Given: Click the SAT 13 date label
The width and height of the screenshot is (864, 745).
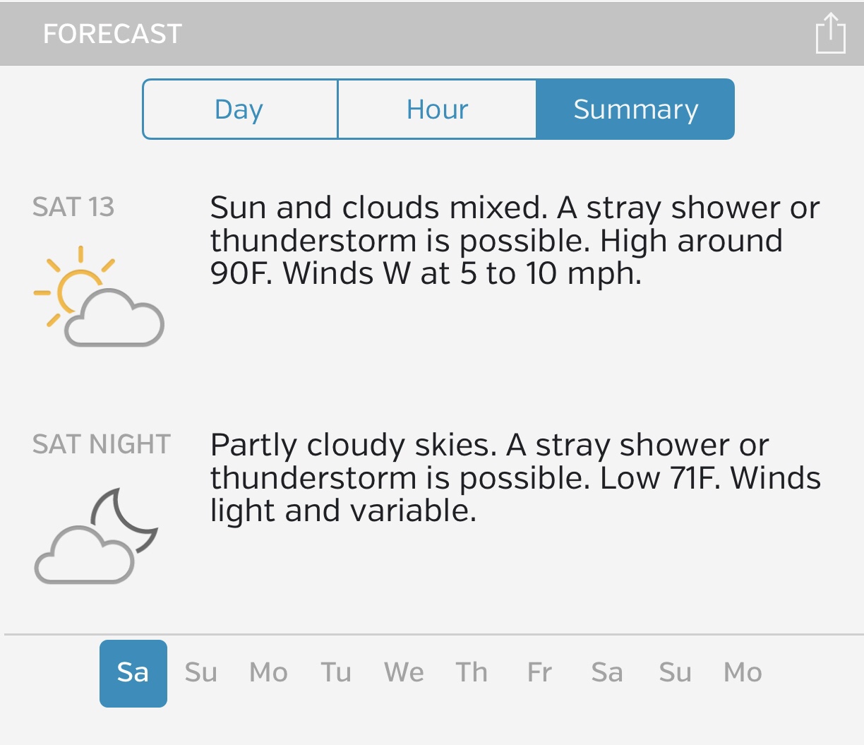Looking at the screenshot, I should pos(73,207).
